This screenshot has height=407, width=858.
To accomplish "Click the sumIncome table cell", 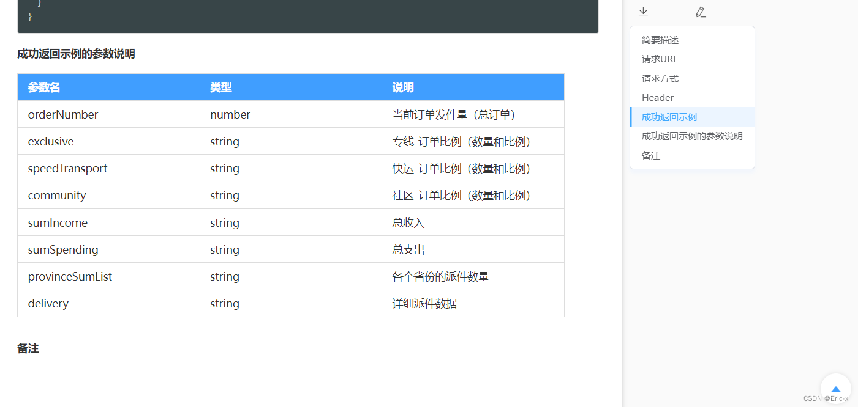I will [109, 222].
